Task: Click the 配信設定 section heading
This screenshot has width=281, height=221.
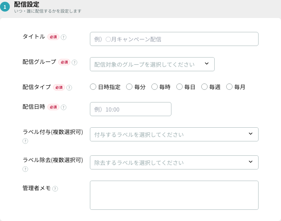Action: point(27,4)
